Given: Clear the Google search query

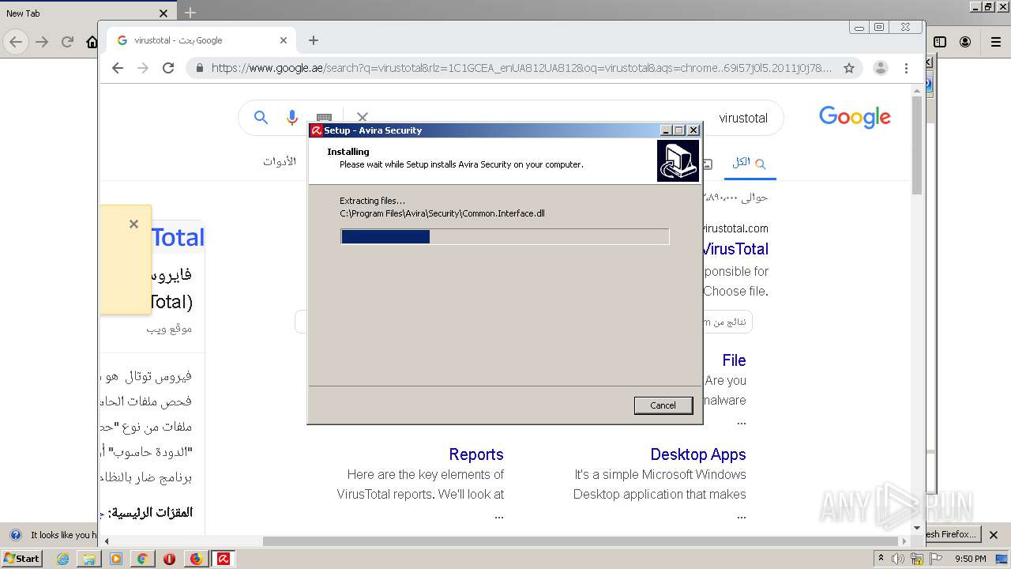Looking at the screenshot, I should coord(363,118).
